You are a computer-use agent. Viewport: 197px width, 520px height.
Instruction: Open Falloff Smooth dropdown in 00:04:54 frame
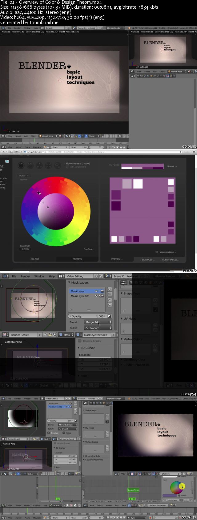point(98,328)
